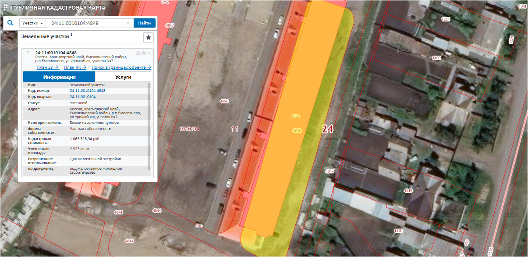Click cadastral number link 24:11:0010104:4848 in table
Image resolution: width=528 pixels, height=257 pixels.
88,91
